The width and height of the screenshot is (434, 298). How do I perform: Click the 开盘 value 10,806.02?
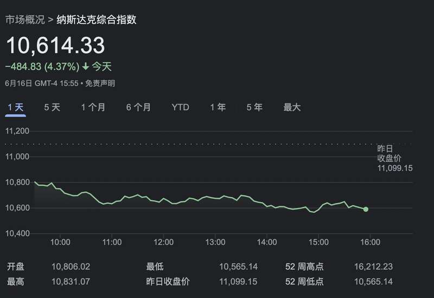pos(71,267)
